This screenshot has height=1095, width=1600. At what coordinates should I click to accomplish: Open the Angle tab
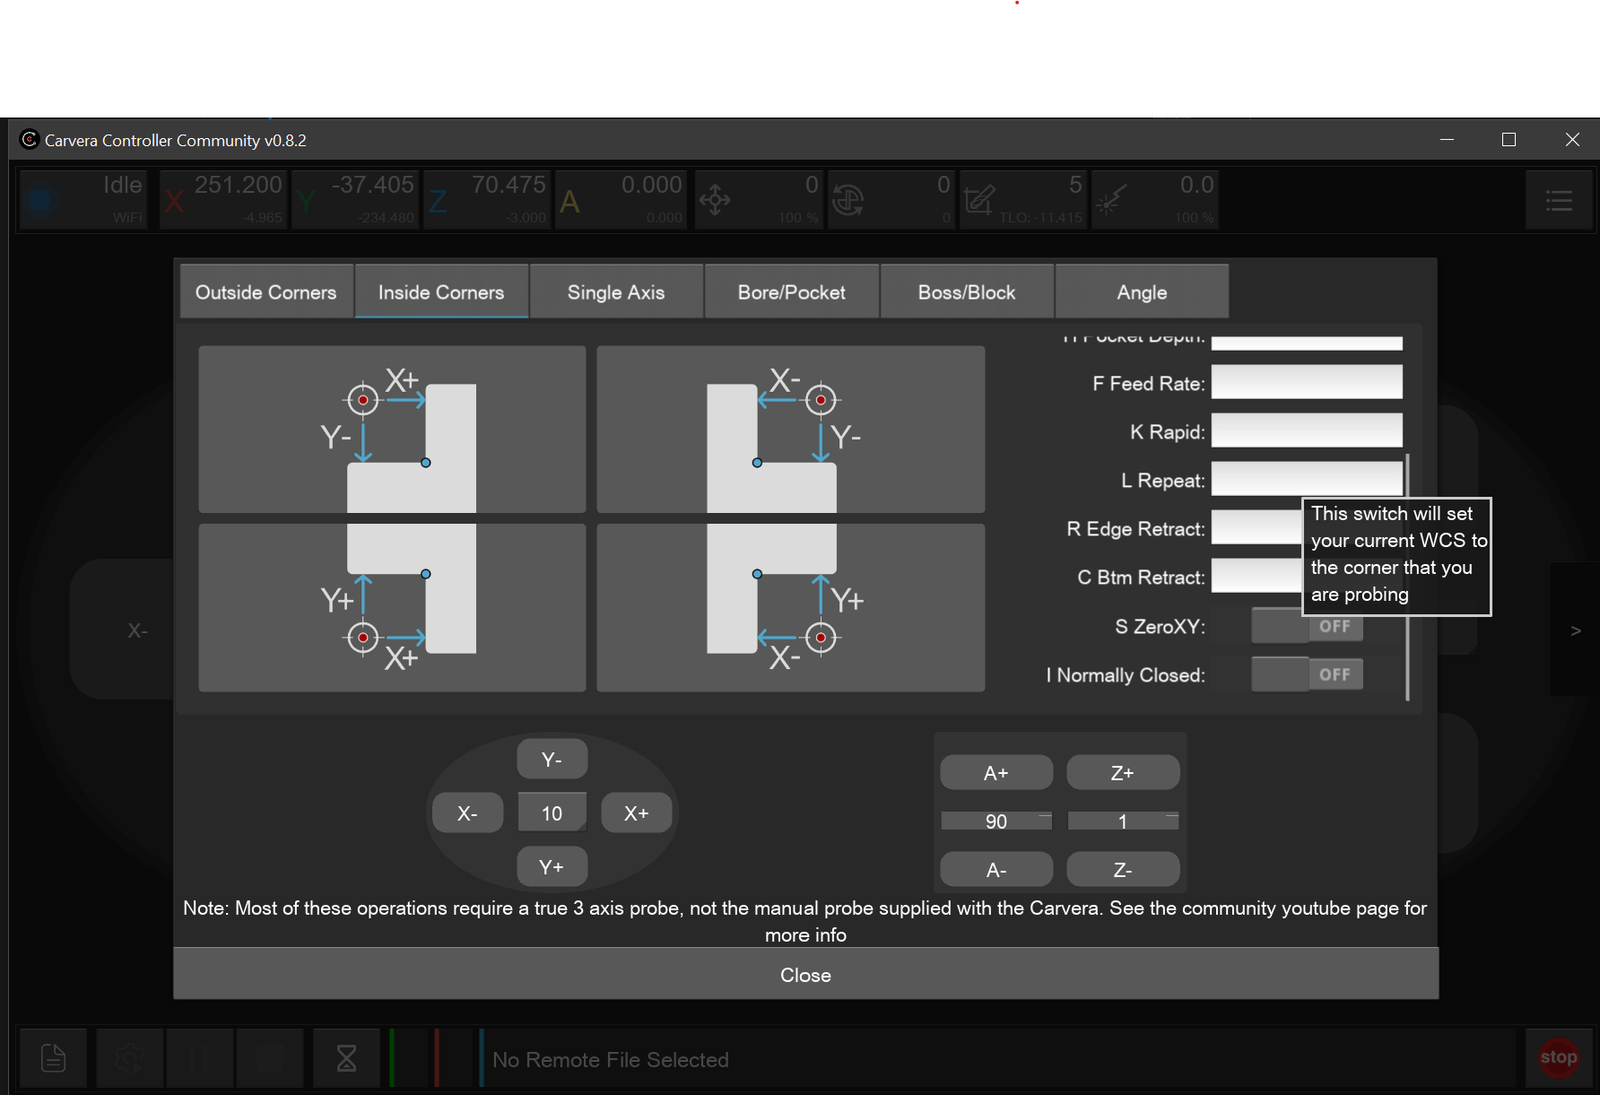(x=1142, y=292)
